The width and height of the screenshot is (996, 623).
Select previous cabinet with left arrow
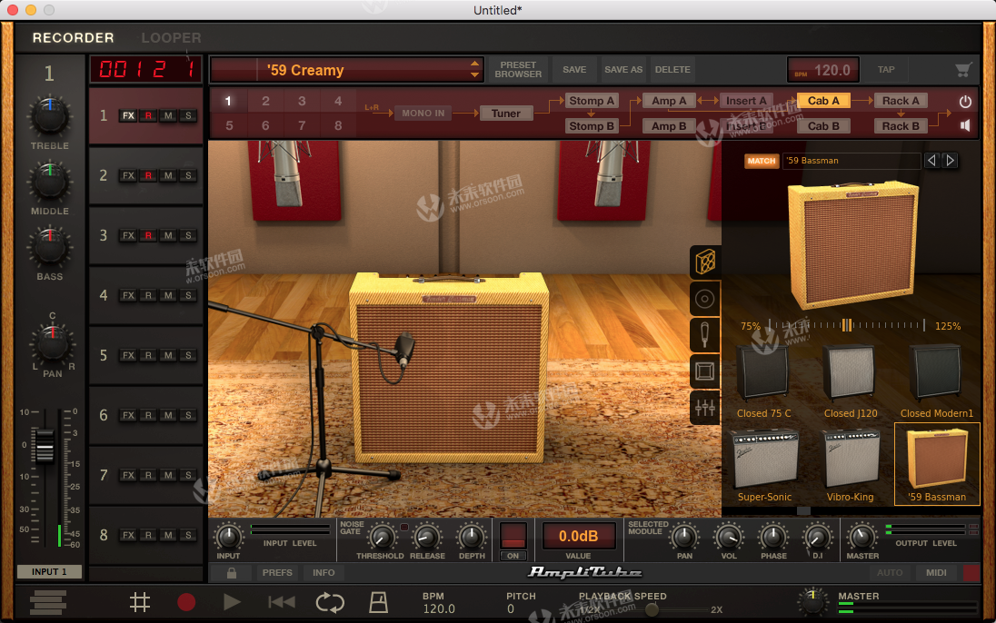pyautogui.click(x=931, y=161)
